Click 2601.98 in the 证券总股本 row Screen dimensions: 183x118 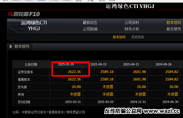coord(139,72)
